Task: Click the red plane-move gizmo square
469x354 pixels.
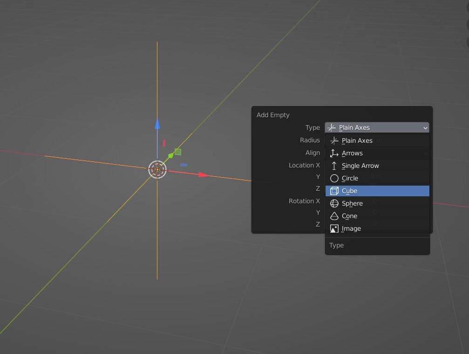Action: [x=164, y=143]
